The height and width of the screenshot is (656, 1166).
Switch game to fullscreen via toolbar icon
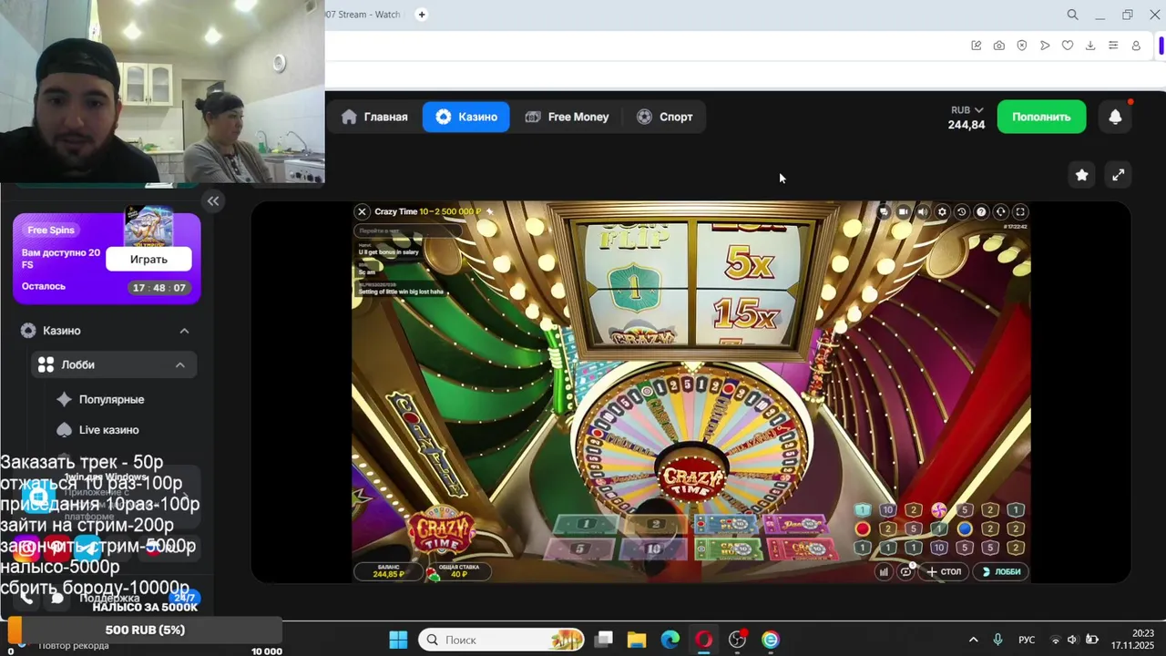(x=1020, y=211)
